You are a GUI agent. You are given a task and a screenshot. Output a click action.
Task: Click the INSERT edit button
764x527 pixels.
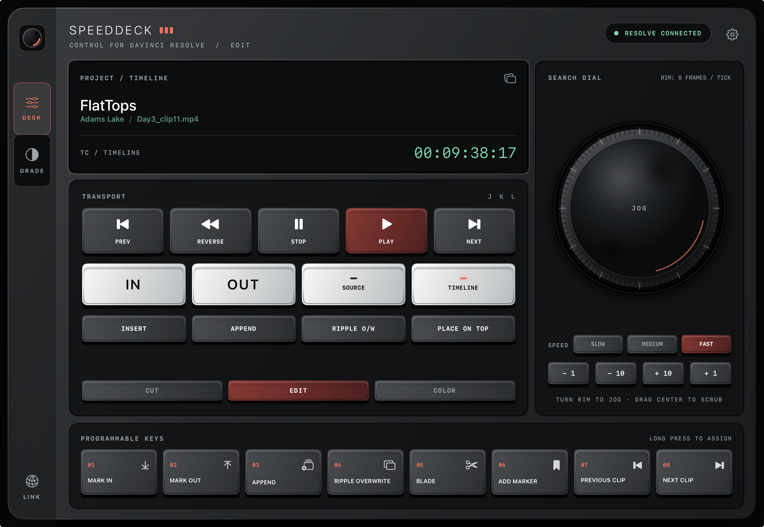[134, 329]
